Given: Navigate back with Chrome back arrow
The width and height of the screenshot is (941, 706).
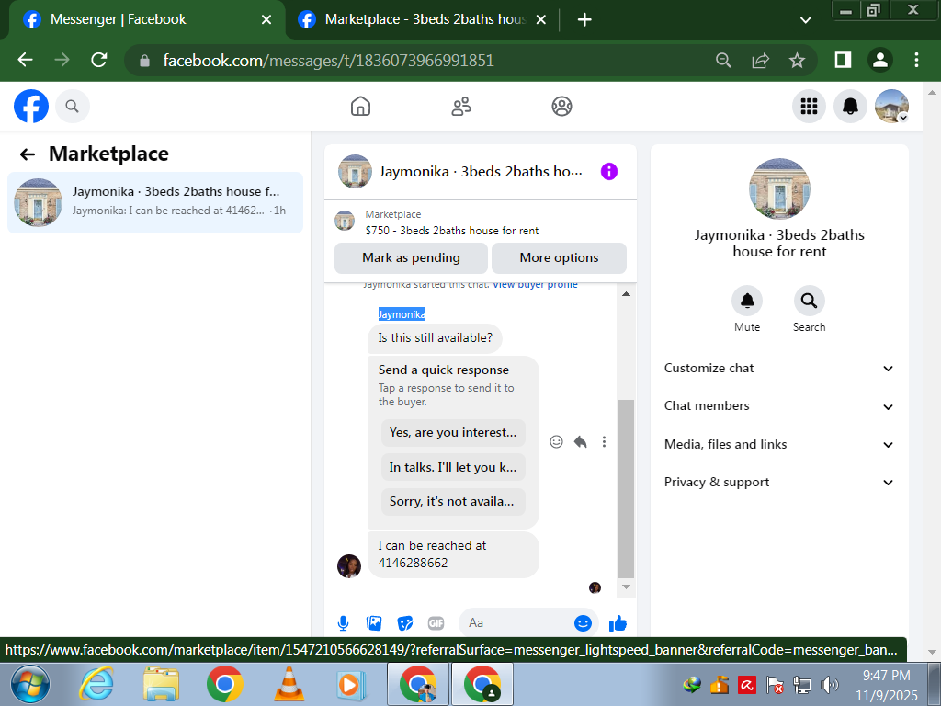Looking at the screenshot, I should point(25,60).
